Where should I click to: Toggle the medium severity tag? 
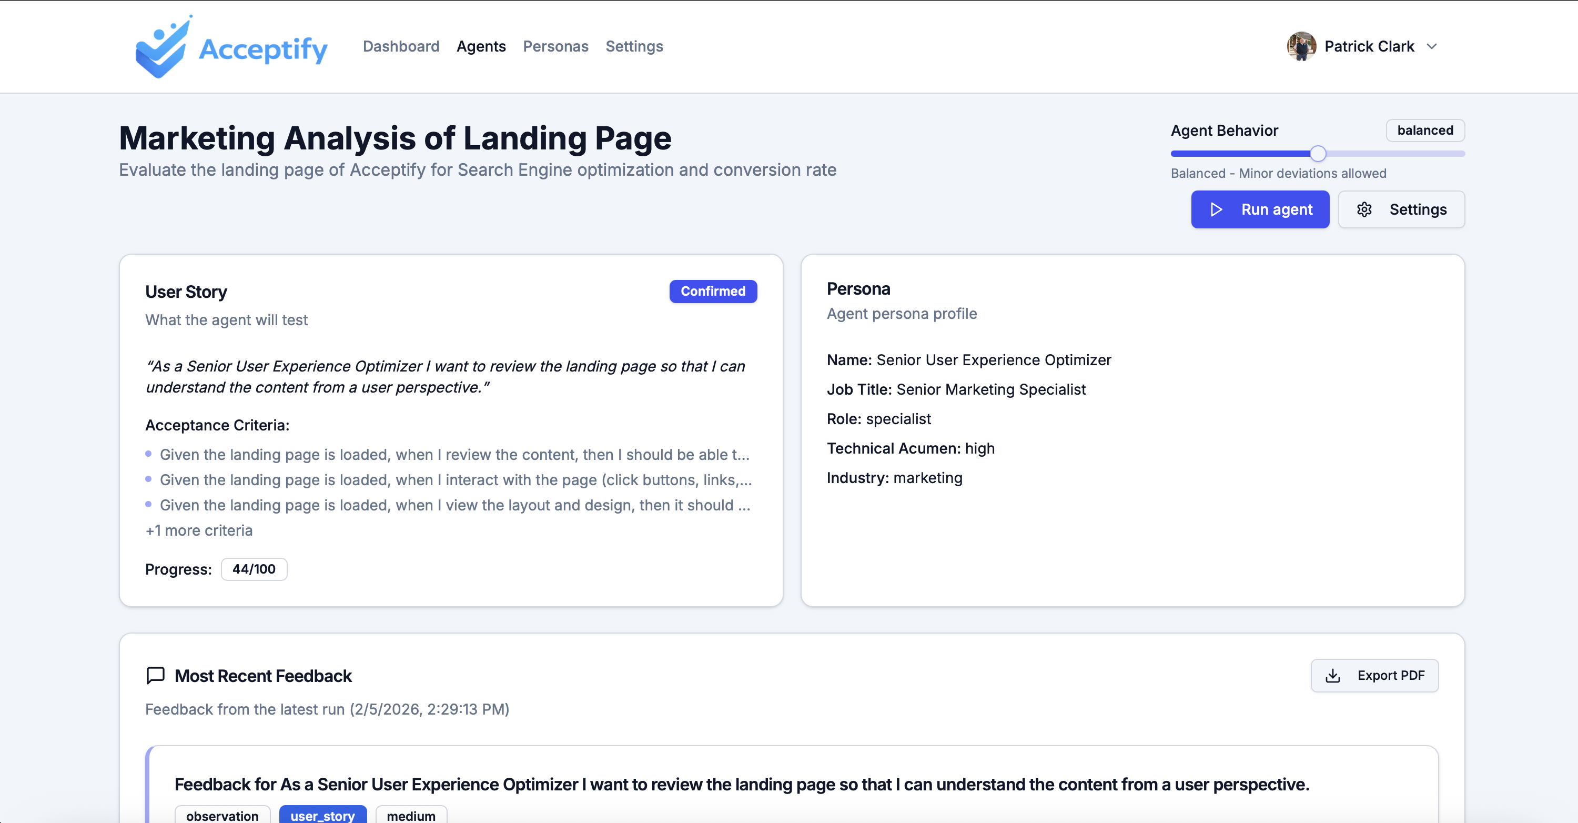(x=411, y=815)
